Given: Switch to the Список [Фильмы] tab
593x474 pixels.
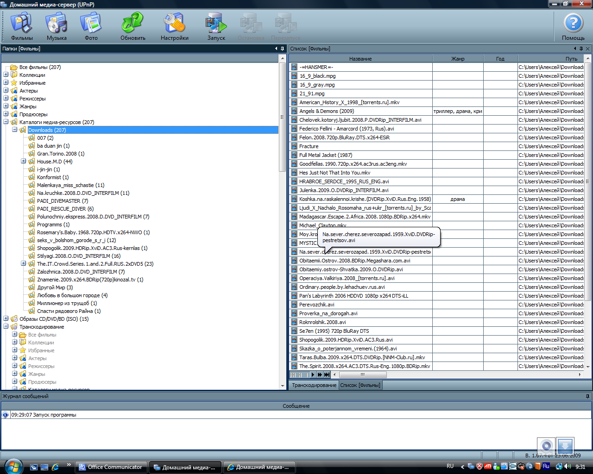Looking at the screenshot, I should click(360, 385).
